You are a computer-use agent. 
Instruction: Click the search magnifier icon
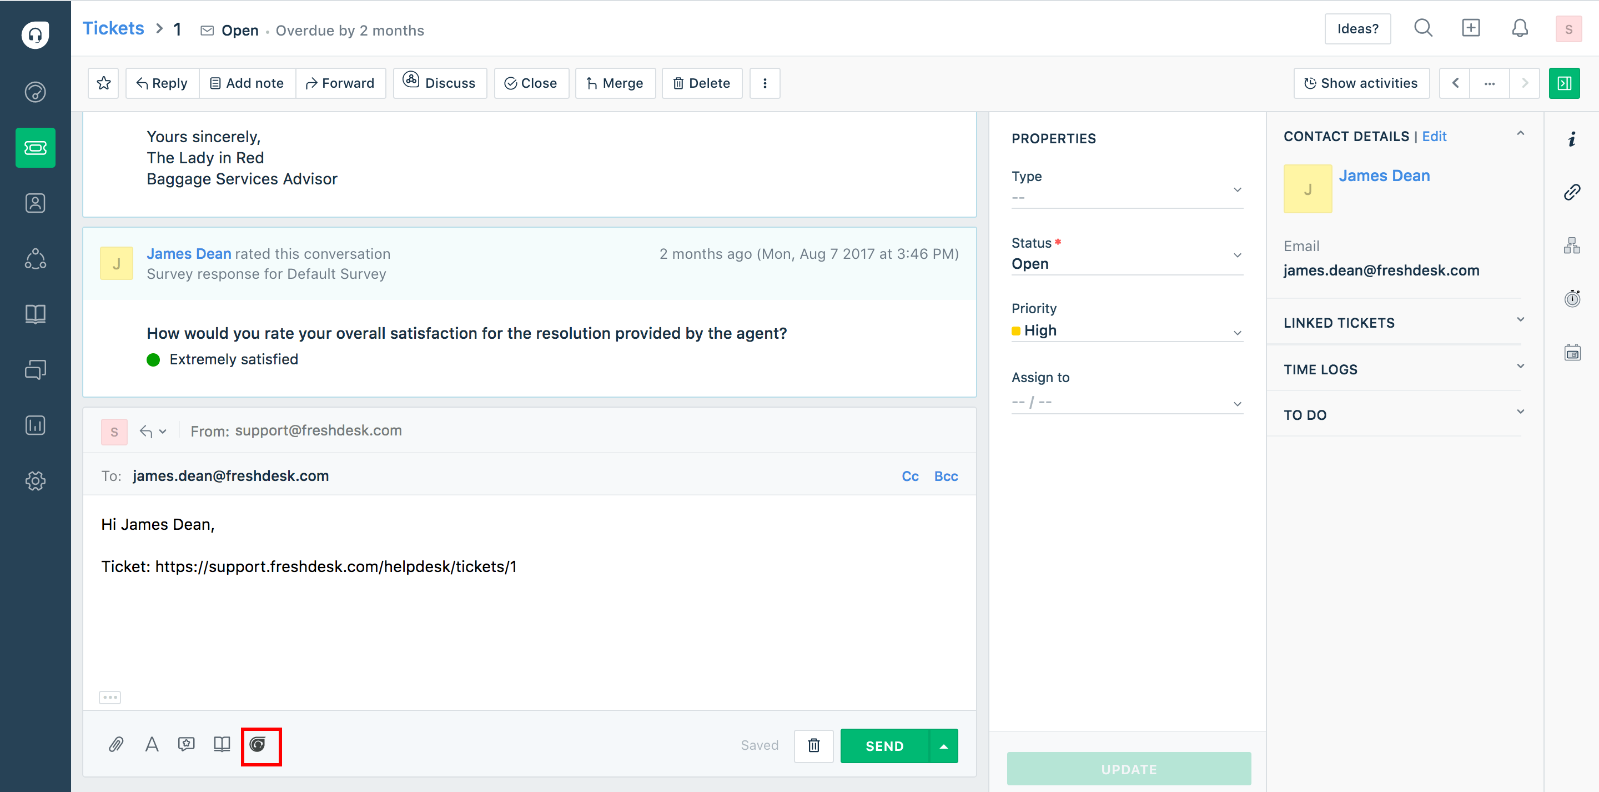tap(1422, 28)
